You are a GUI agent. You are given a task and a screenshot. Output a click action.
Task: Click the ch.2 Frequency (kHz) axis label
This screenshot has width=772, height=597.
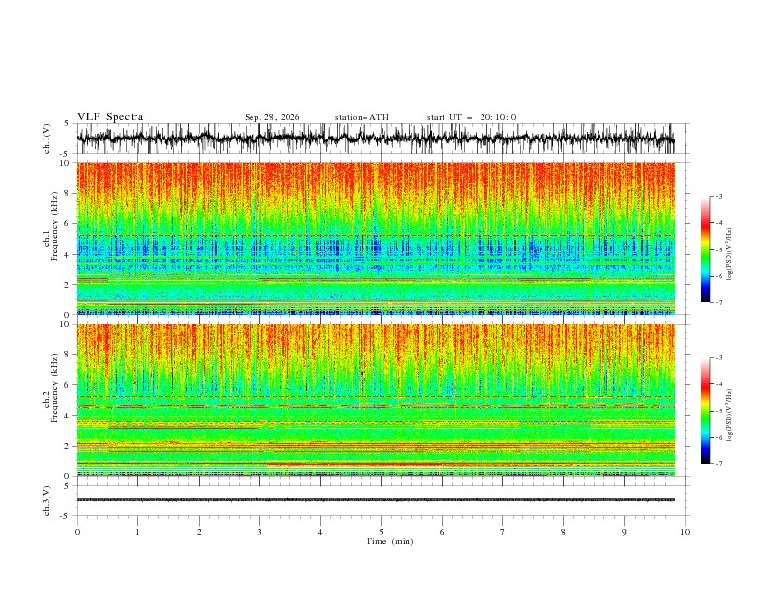tap(51, 399)
